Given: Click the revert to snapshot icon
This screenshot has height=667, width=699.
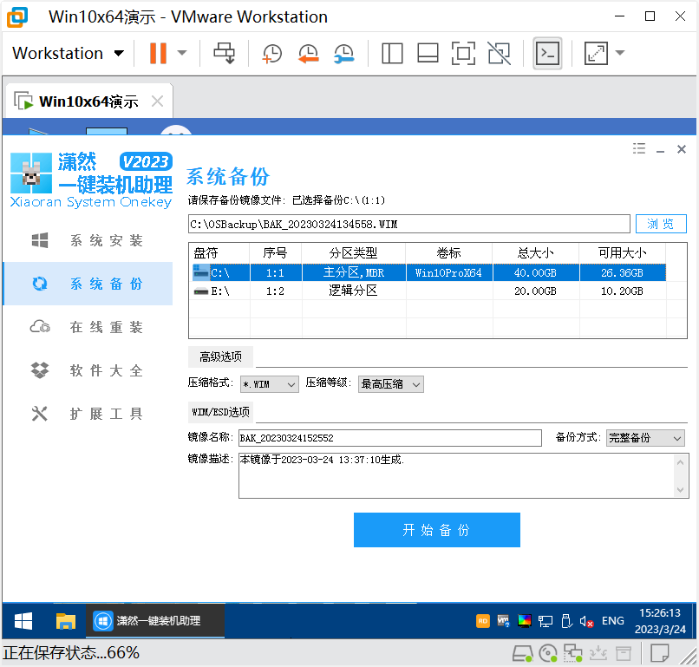Looking at the screenshot, I should (x=308, y=54).
